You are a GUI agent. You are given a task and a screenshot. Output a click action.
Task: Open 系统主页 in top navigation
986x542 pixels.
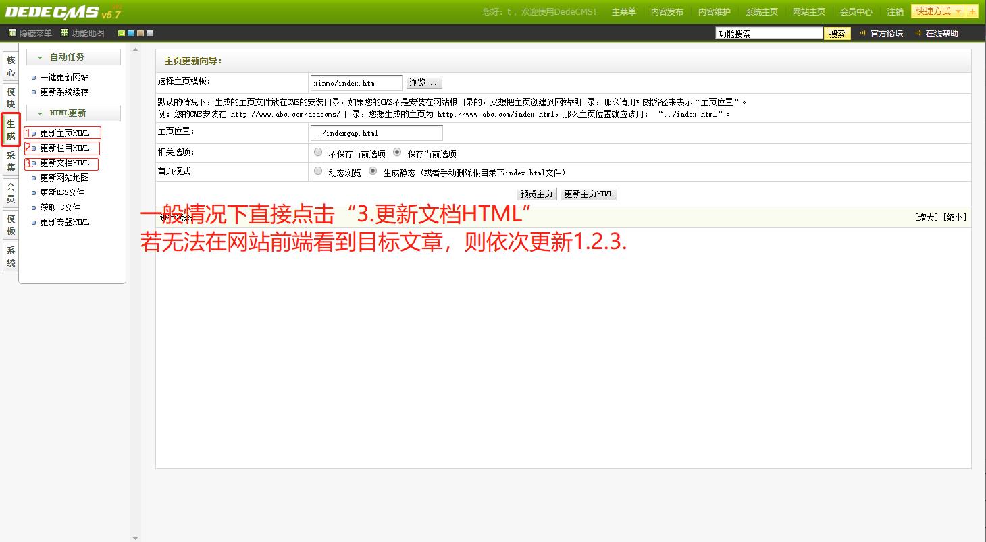(x=762, y=12)
